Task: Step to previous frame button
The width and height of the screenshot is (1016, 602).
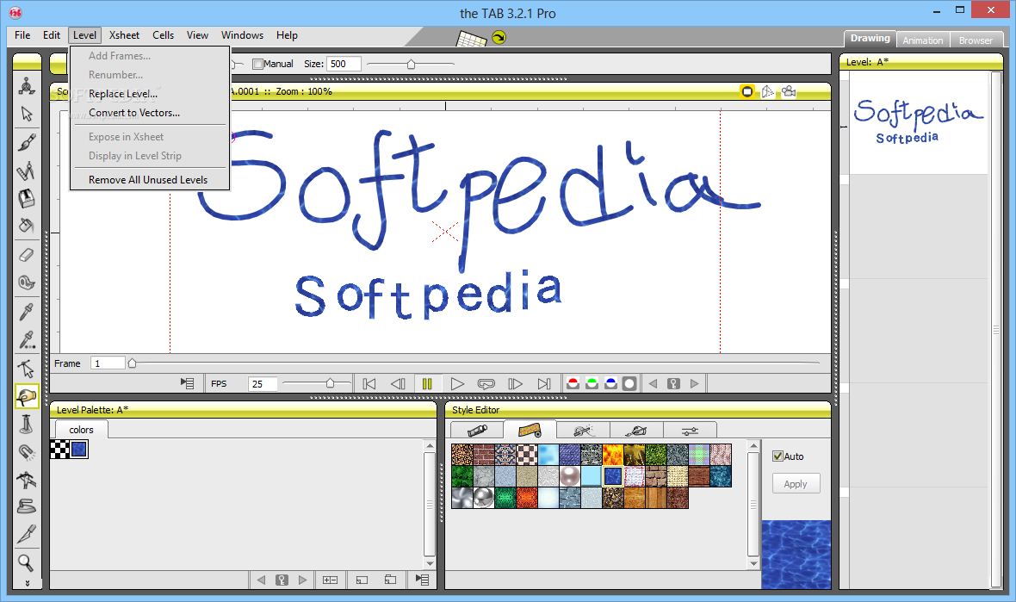Action: [398, 383]
